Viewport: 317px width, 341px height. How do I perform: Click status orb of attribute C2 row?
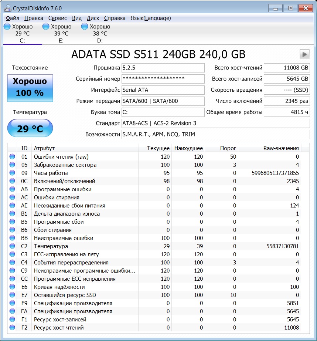pos(12,246)
